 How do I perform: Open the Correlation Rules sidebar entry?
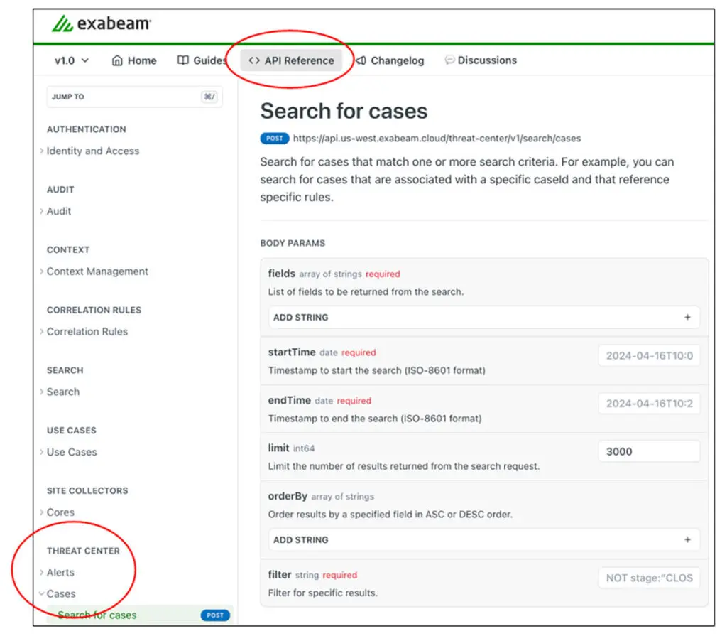coord(87,331)
